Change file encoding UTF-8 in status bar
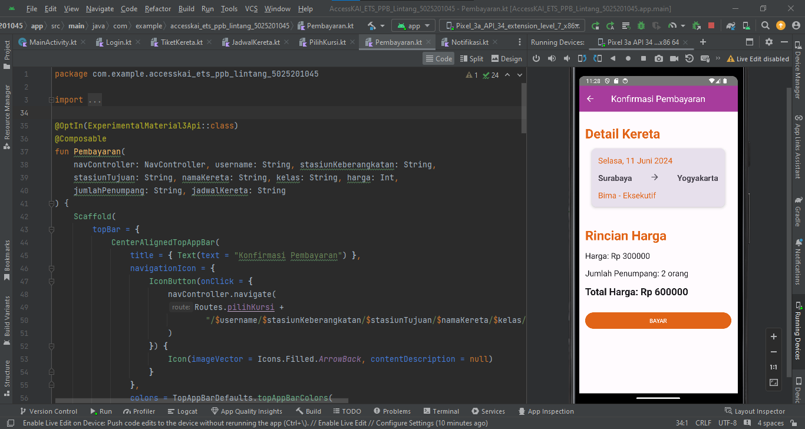 (x=727, y=423)
